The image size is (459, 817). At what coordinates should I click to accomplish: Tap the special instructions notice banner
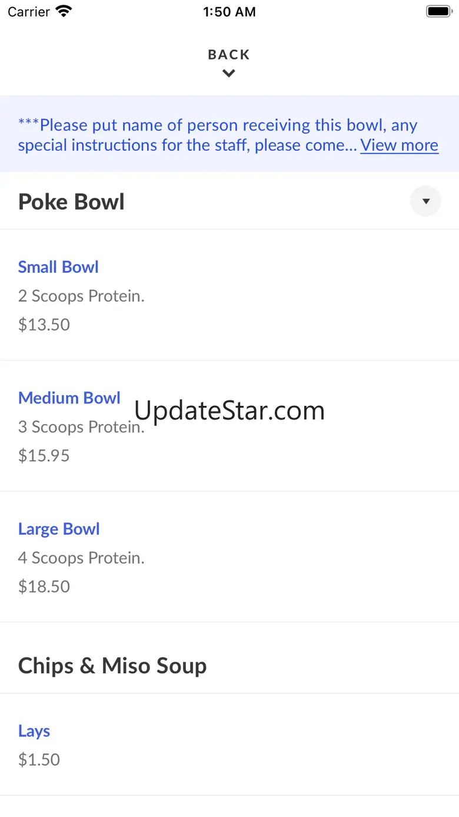pyautogui.click(x=188, y=134)
